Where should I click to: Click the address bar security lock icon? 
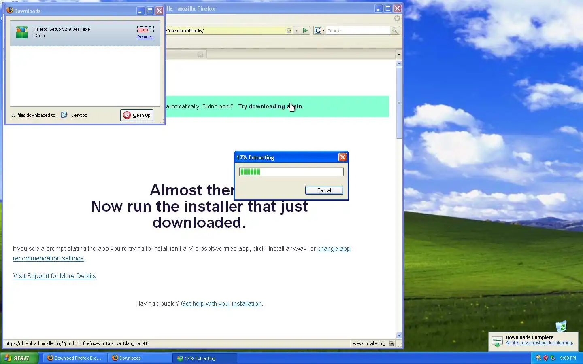coord(289,30)
